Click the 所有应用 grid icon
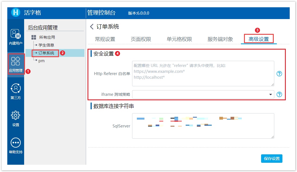297x172 pixels. [x=34, y=37]
